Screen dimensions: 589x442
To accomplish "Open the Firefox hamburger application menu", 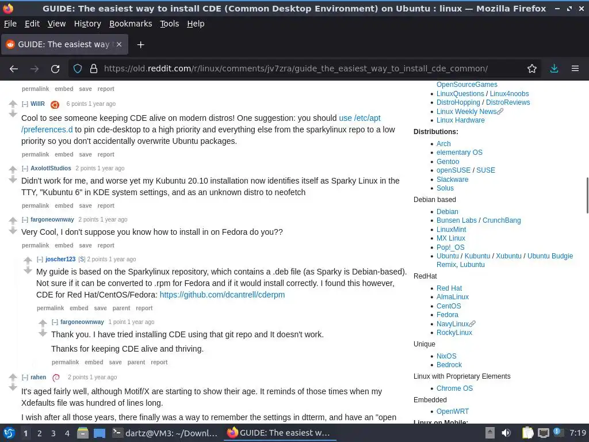I will click(575, 69).
